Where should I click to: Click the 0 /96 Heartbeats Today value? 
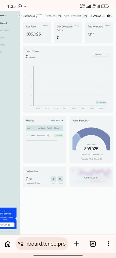coord(29,179)
